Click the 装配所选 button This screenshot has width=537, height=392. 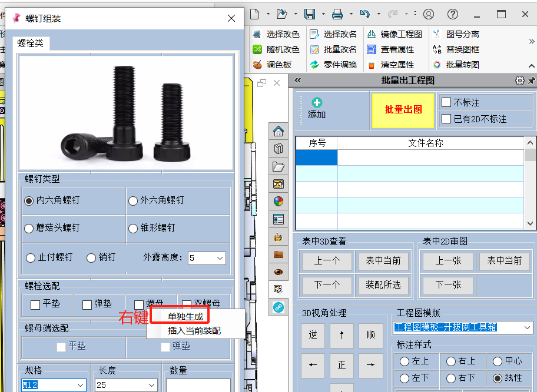click(383, 285)
